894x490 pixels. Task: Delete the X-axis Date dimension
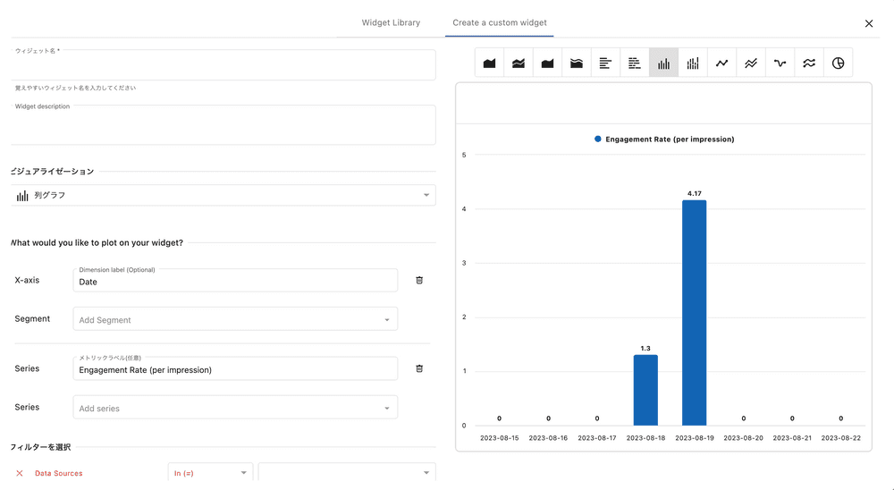click(419, 280)
